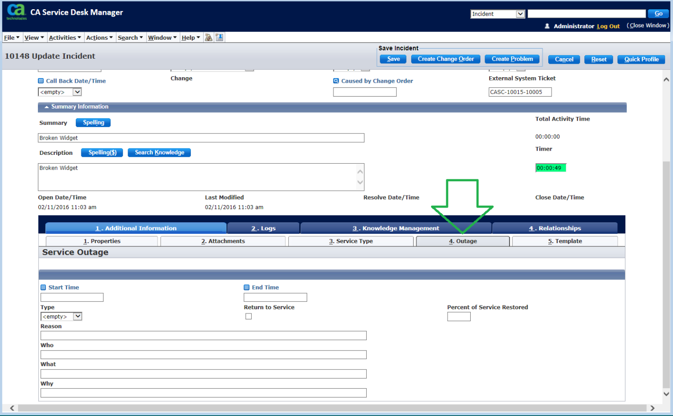
Task: Open the Window menu
Action: 162,38
